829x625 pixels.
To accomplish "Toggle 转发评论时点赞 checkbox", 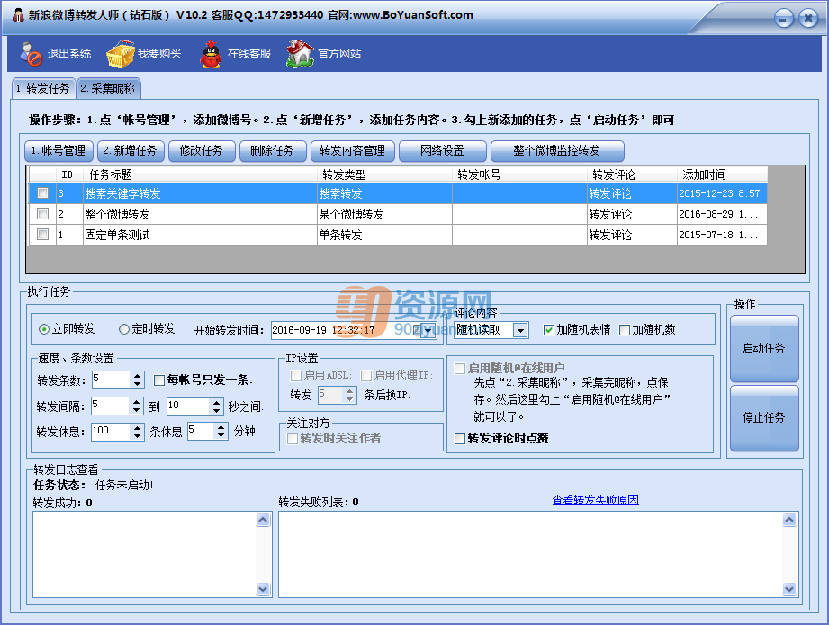I will [x=460, y=439].
